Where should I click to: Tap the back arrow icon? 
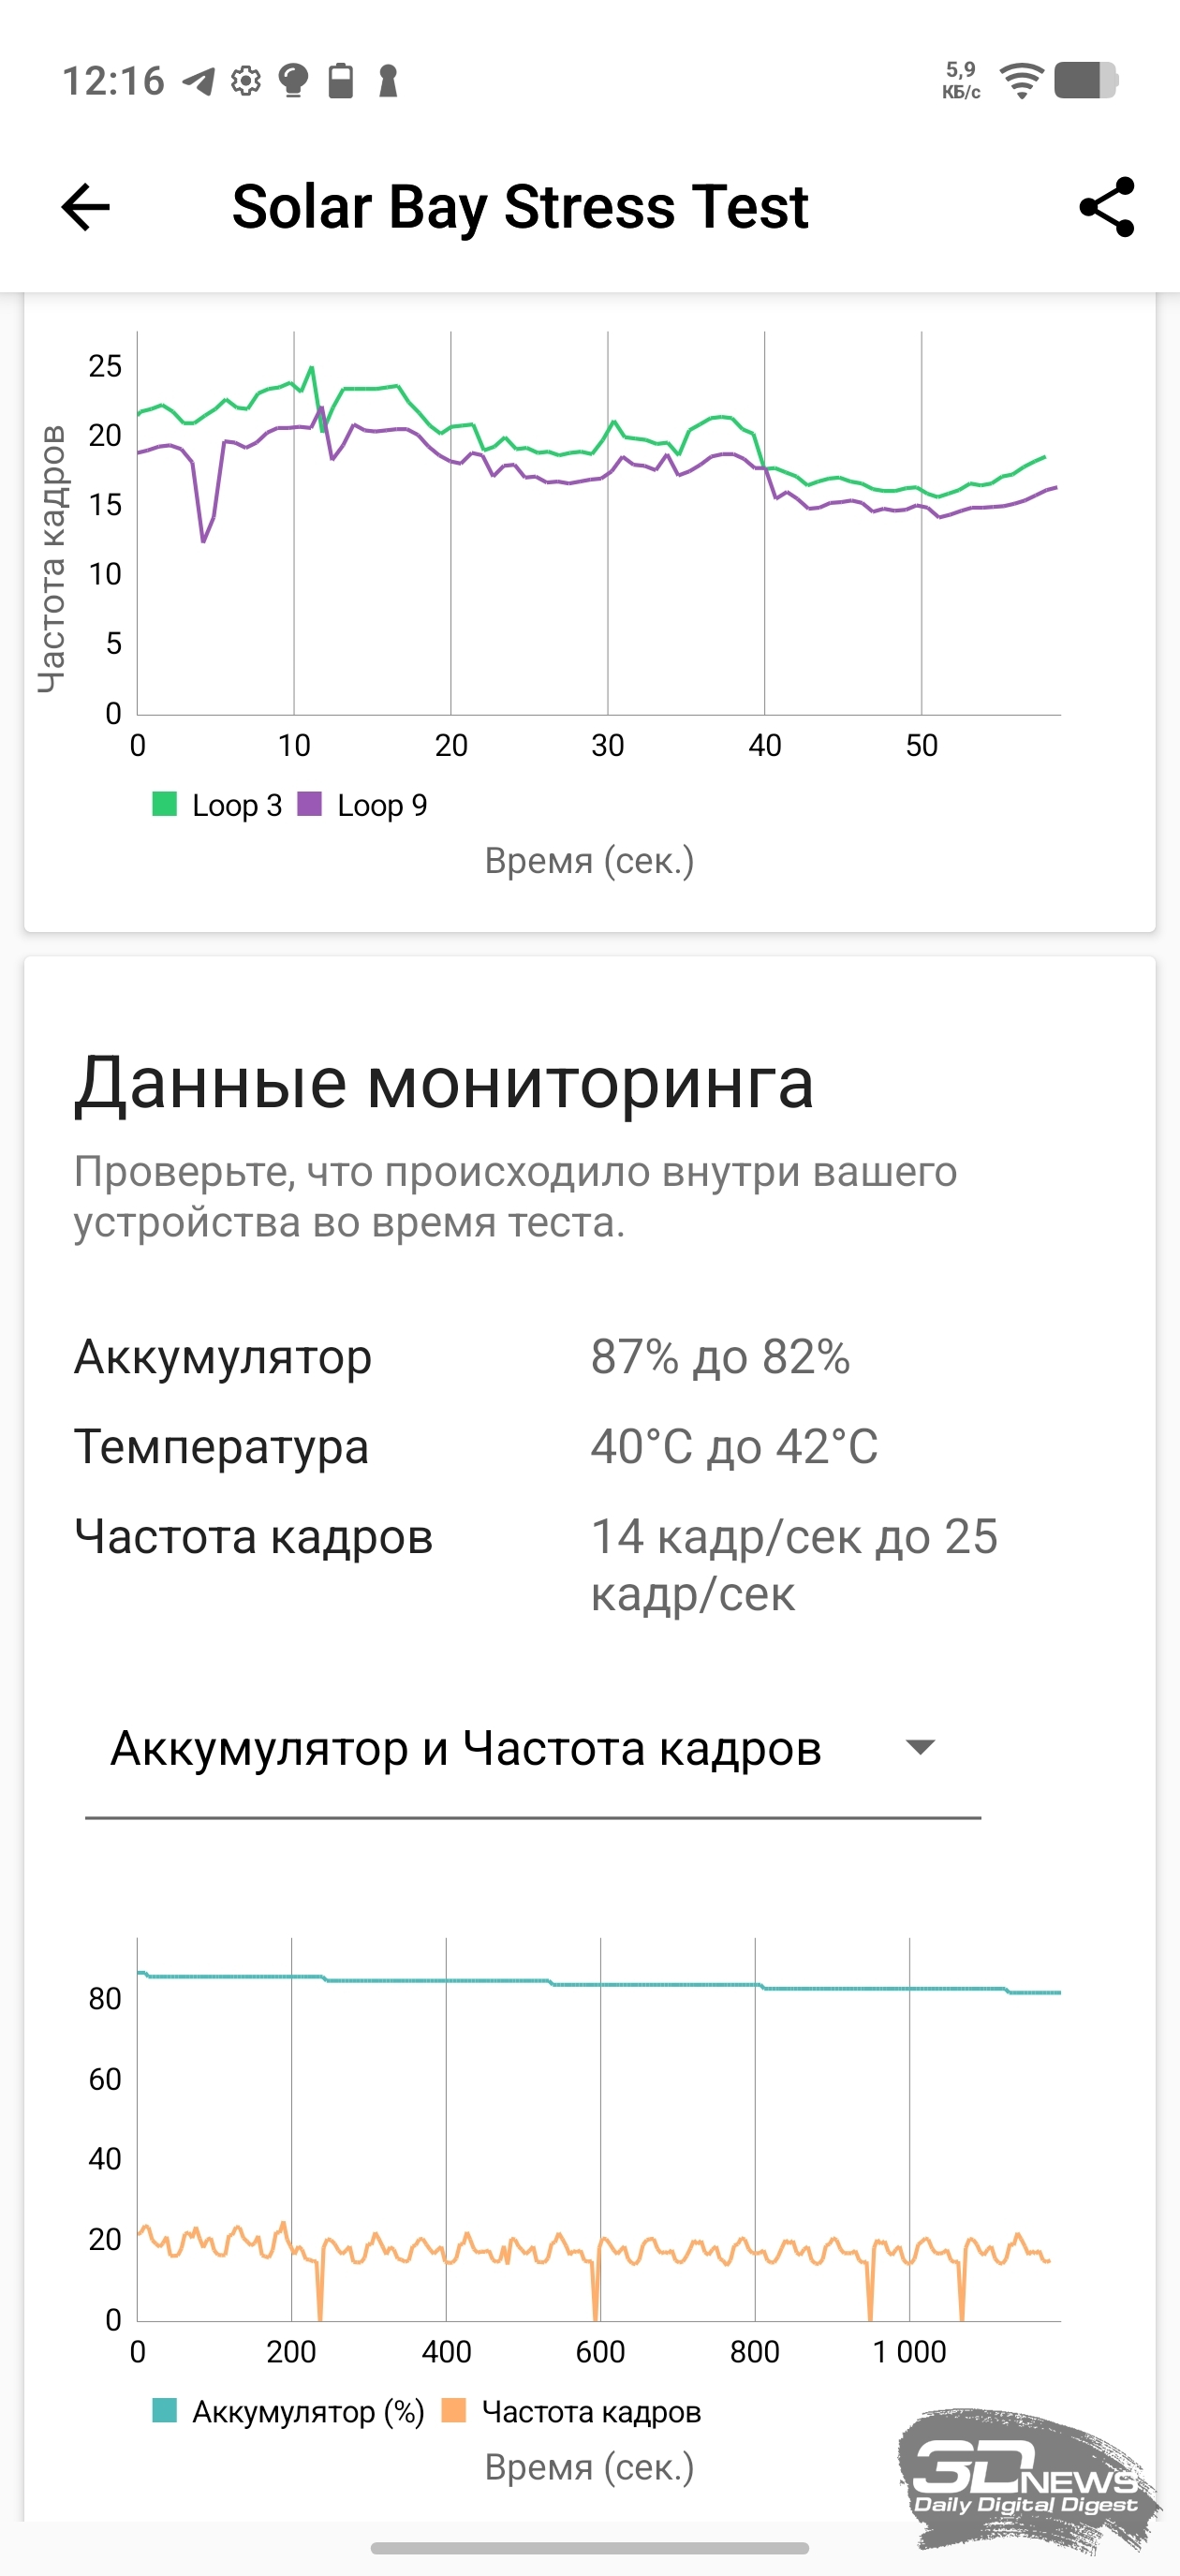click(x=86, y=207)
